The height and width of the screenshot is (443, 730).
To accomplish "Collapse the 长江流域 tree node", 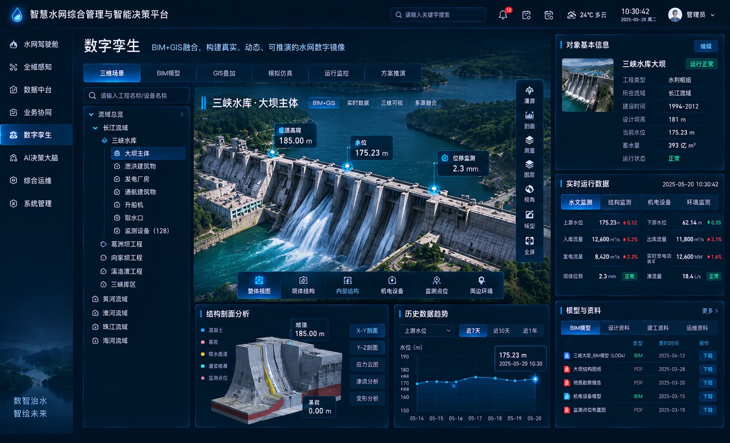I will pos(95,128).
